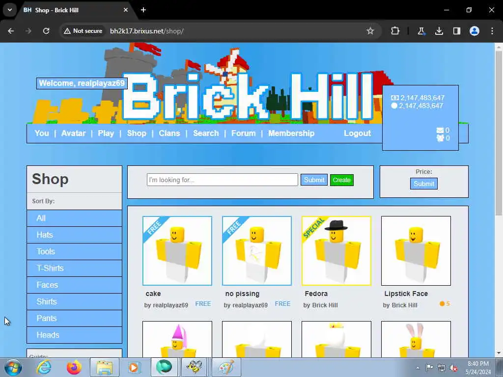This screenshot has width=503, height=377.
Task: Open Windows Media Player taskbar icon
Action: click(x=134, y=367)
